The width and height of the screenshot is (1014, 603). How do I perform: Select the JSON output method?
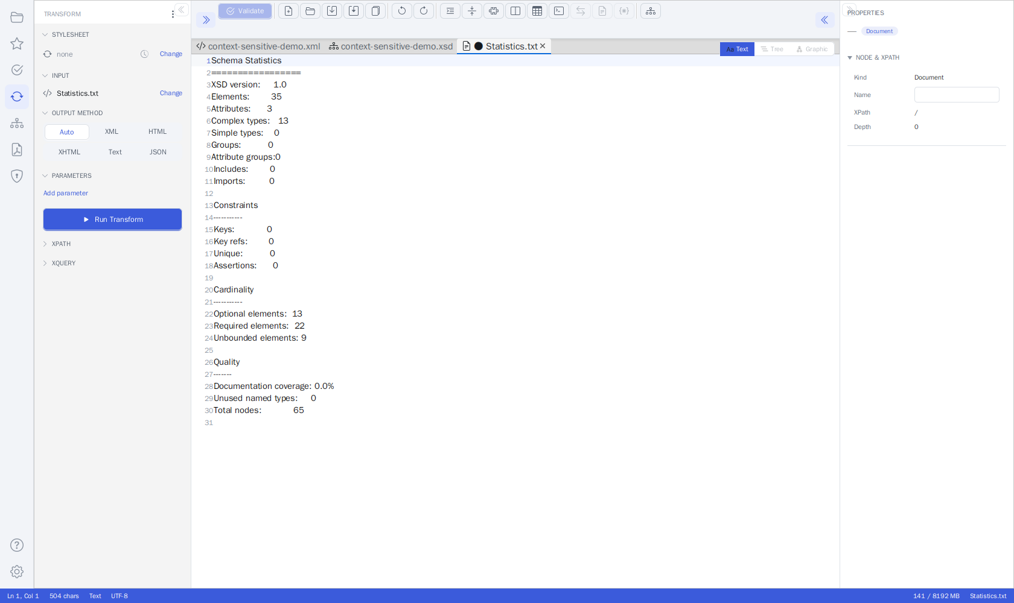point(158,152)
